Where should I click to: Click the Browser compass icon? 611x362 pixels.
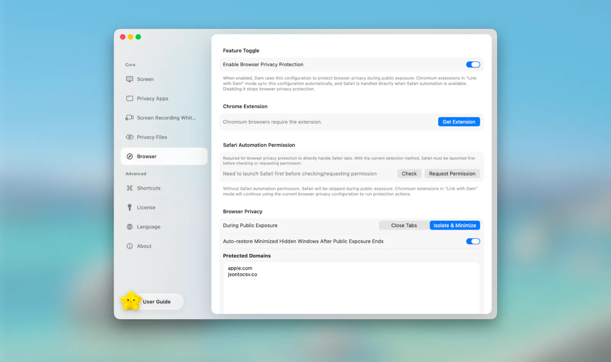tap(129, 156)
